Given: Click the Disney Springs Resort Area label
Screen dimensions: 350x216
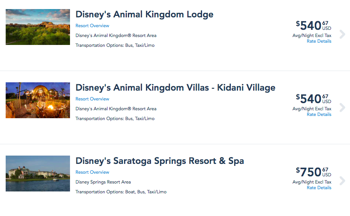Looking at the screenshot, I should pyautogui.click(x=103, y=182).
